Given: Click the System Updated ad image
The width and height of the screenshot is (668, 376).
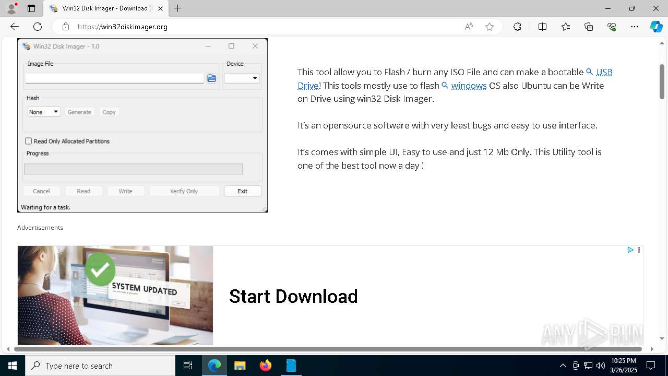Looking at the screenshot, I should tap(115, 295).
